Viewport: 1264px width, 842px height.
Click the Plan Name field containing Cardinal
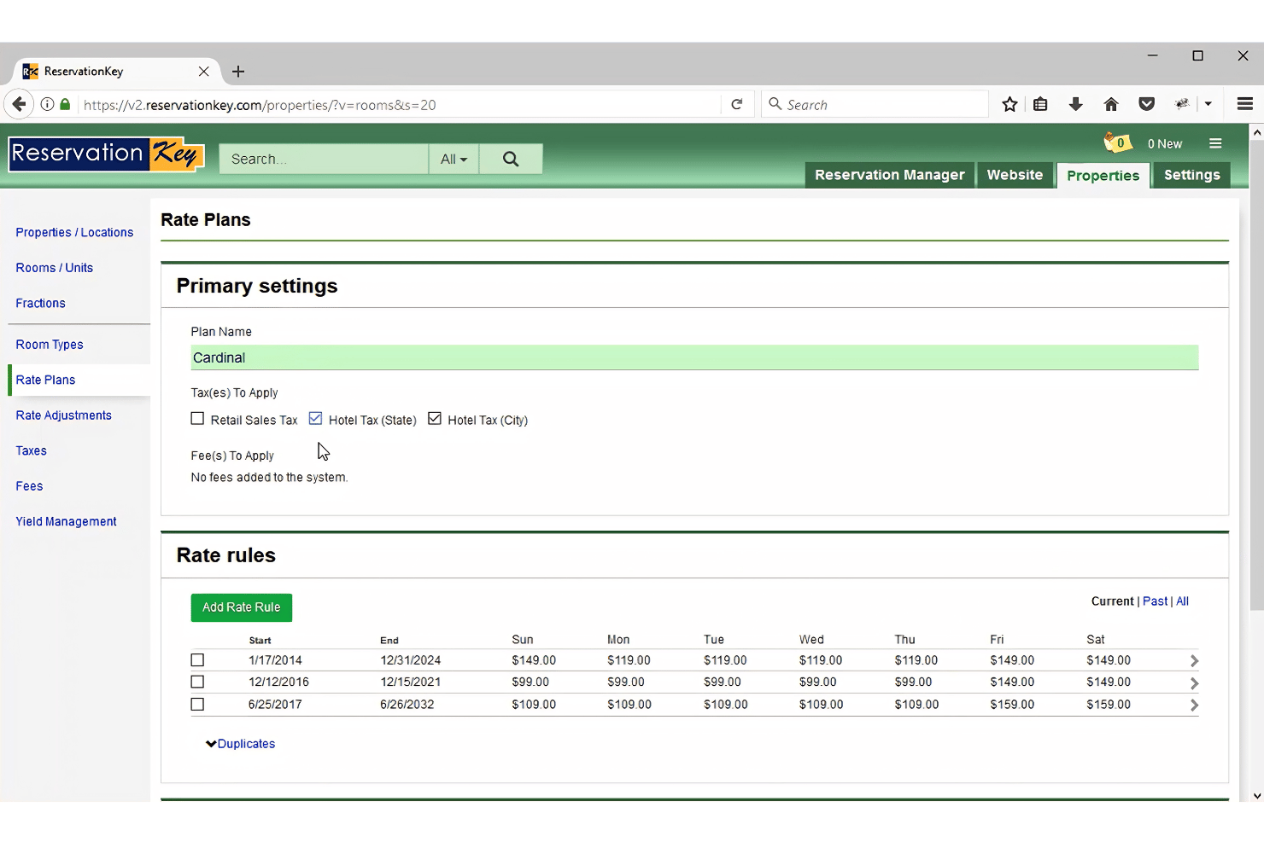coord(694,357)
